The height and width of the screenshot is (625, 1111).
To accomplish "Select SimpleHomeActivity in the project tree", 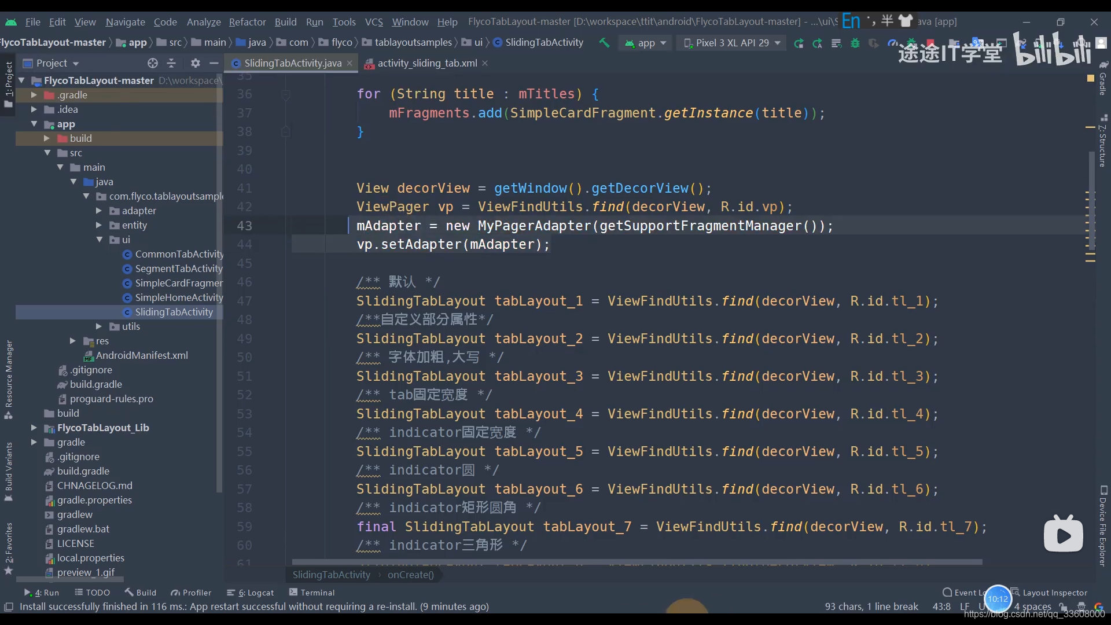I will 172,297.
